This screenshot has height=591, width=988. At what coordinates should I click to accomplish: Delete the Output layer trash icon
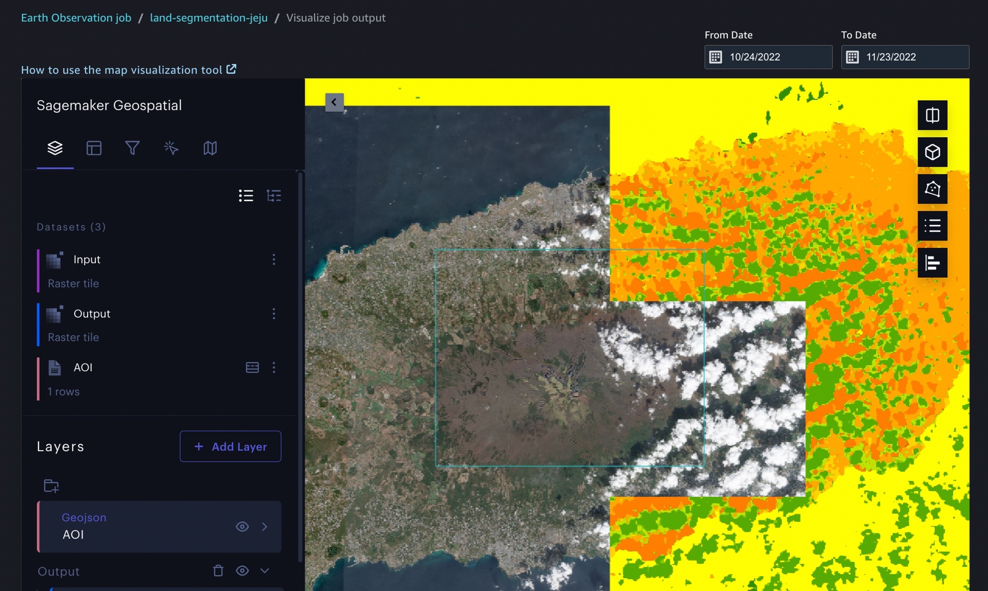(218, 570)
